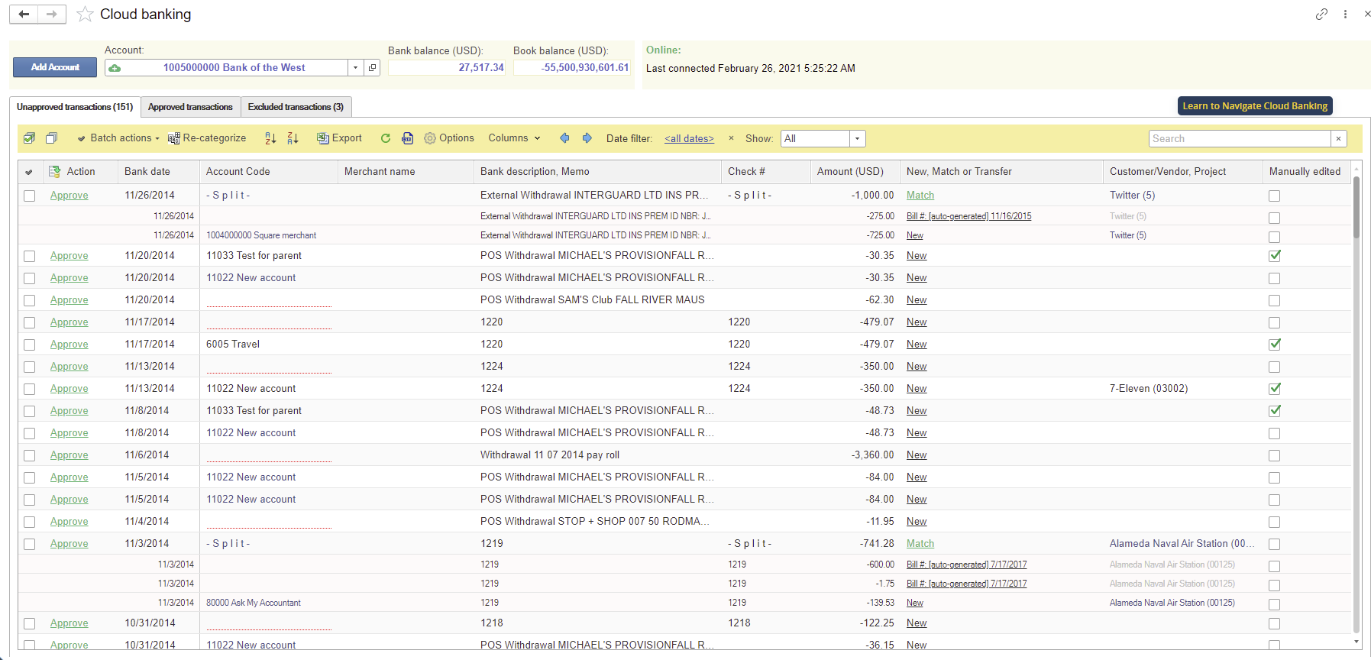Clear the date filter with x
The image size is (1371, 660).
click(x=731, y=138)
